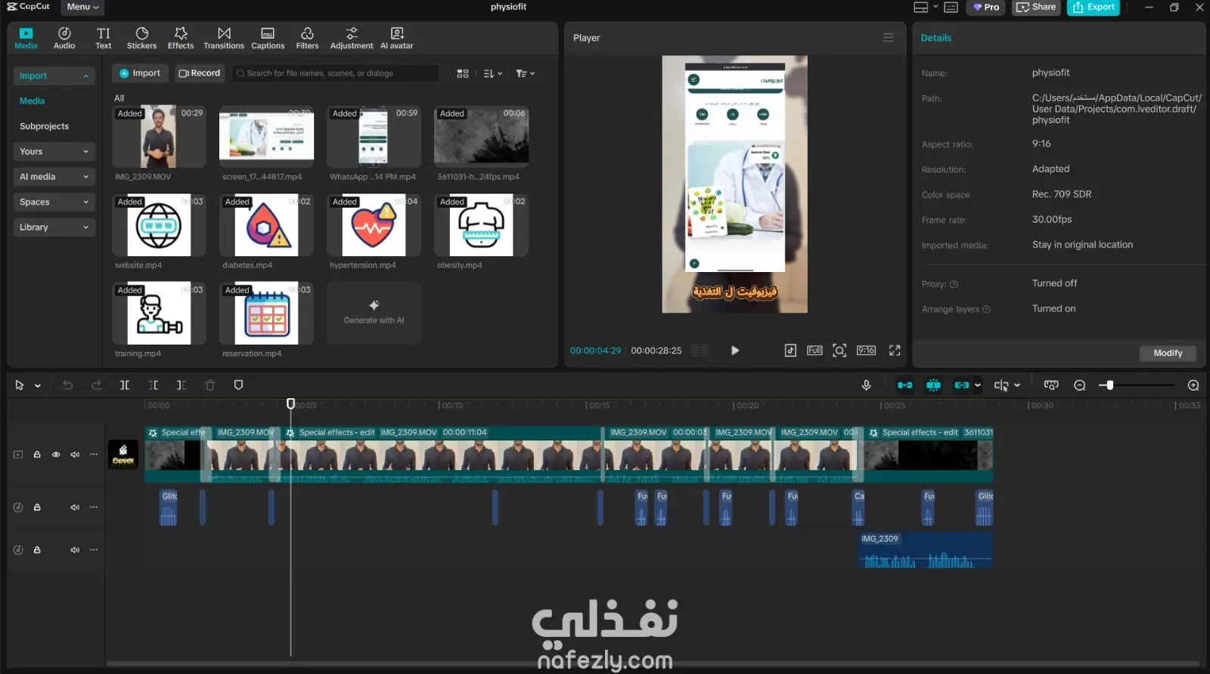Click the Export button
Image resolution: width=1210 pixels, height=674 pixels.
click(x=1094, y=8)
